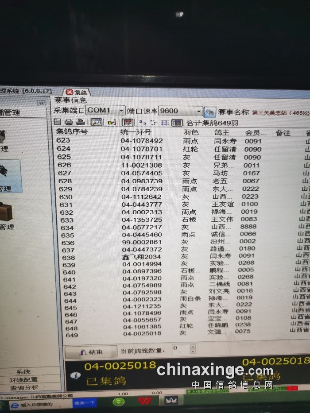Open 环境配置 in the left panel

click(24, 380)
